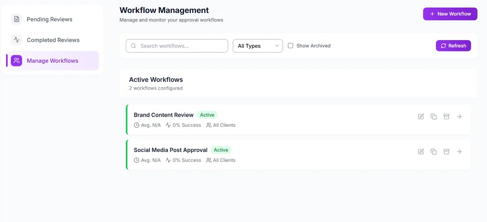This screenshot has height=222, width=487.
Task: Click clock icon in Social Media Post Approval row
Action: [137, 160]
